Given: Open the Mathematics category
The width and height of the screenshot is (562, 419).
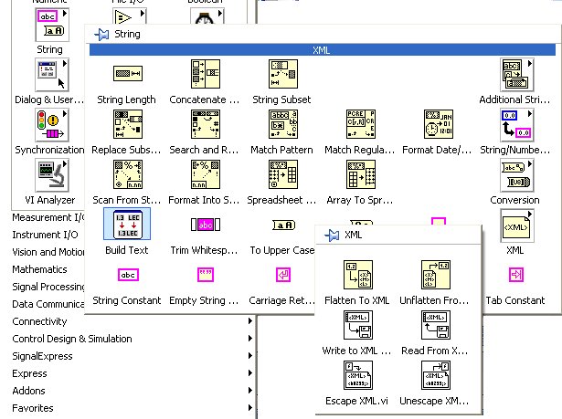Looking at the screenshot, I should point(39,269).
